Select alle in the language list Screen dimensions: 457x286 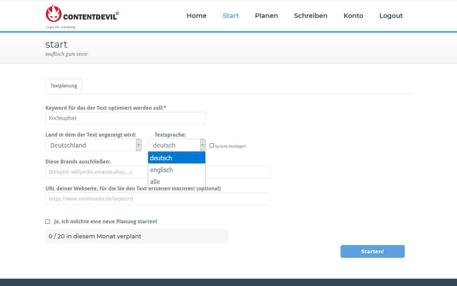(x=176, y=182)
